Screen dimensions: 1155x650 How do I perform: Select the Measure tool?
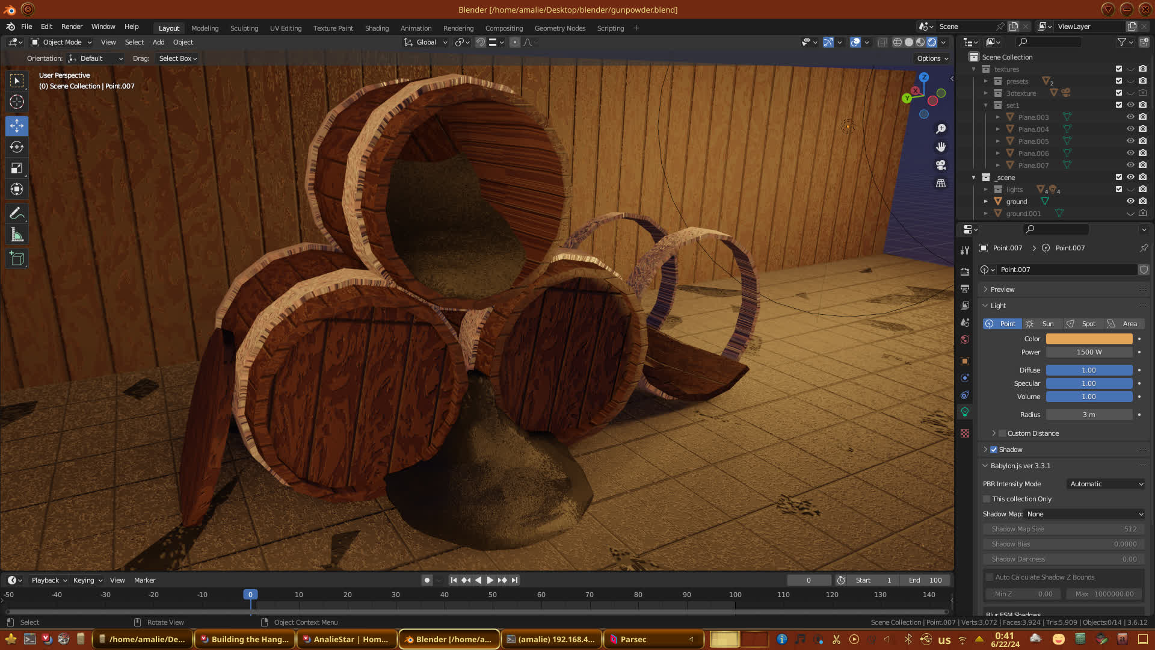coord(17,235)
